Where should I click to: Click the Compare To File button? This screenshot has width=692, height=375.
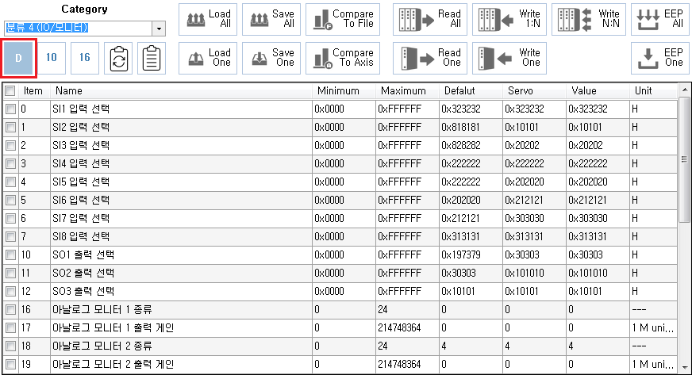point(342,20)
